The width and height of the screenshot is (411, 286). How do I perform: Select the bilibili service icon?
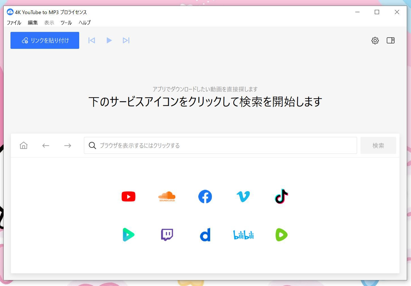243,234
